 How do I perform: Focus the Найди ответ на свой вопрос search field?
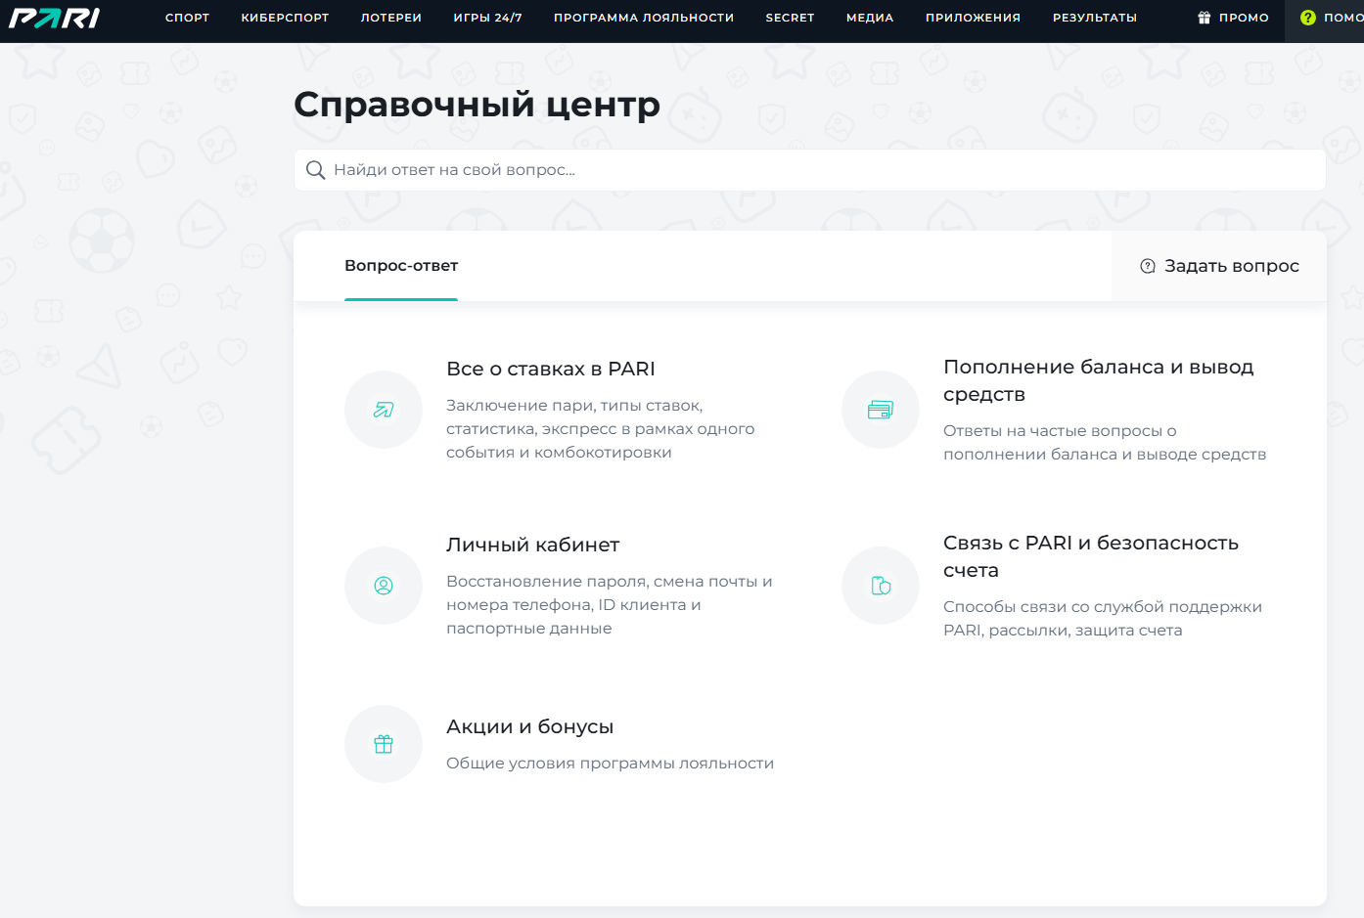[x=810, y=170]
